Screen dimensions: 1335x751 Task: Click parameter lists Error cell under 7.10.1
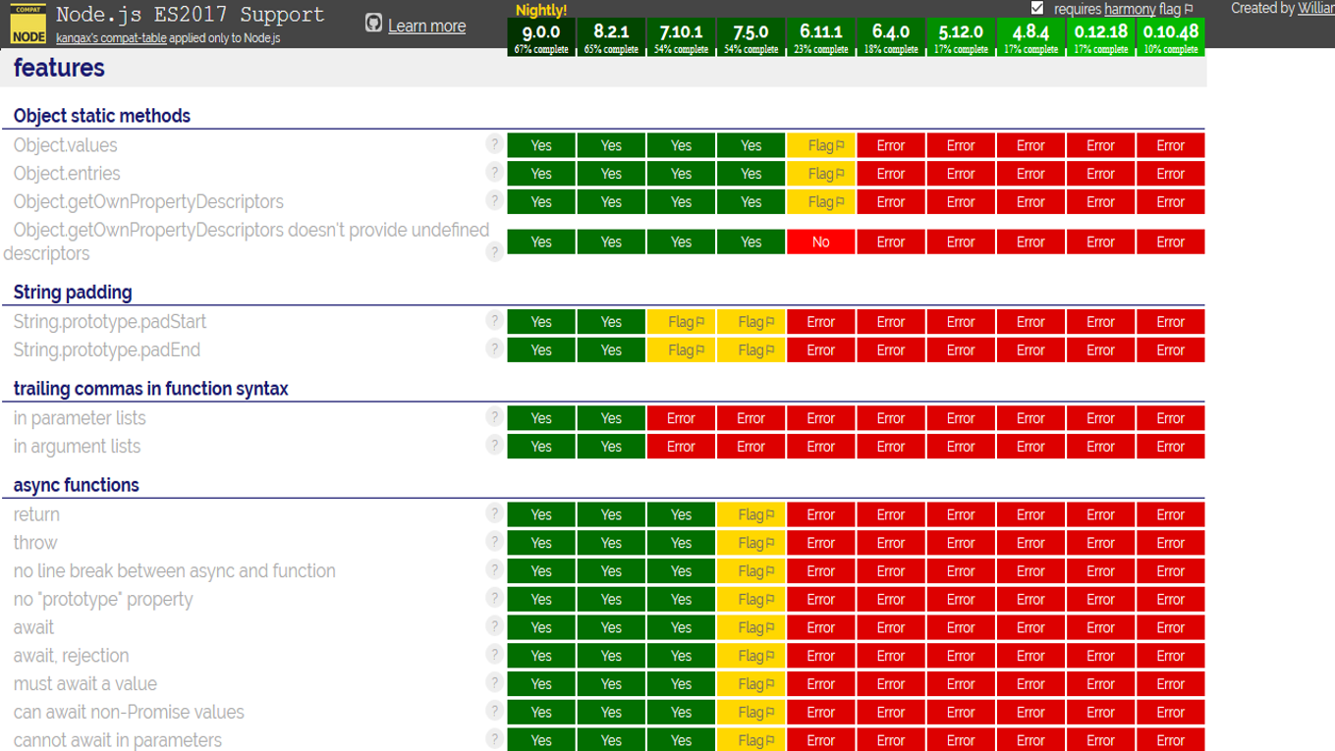(681, 418)
